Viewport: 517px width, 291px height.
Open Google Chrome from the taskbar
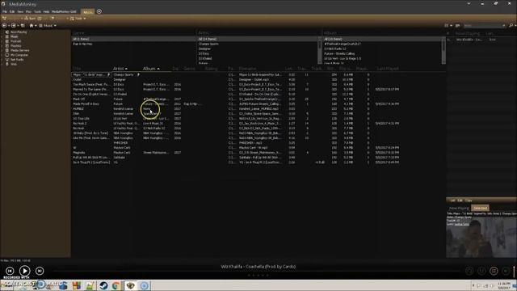pos(116,285)
